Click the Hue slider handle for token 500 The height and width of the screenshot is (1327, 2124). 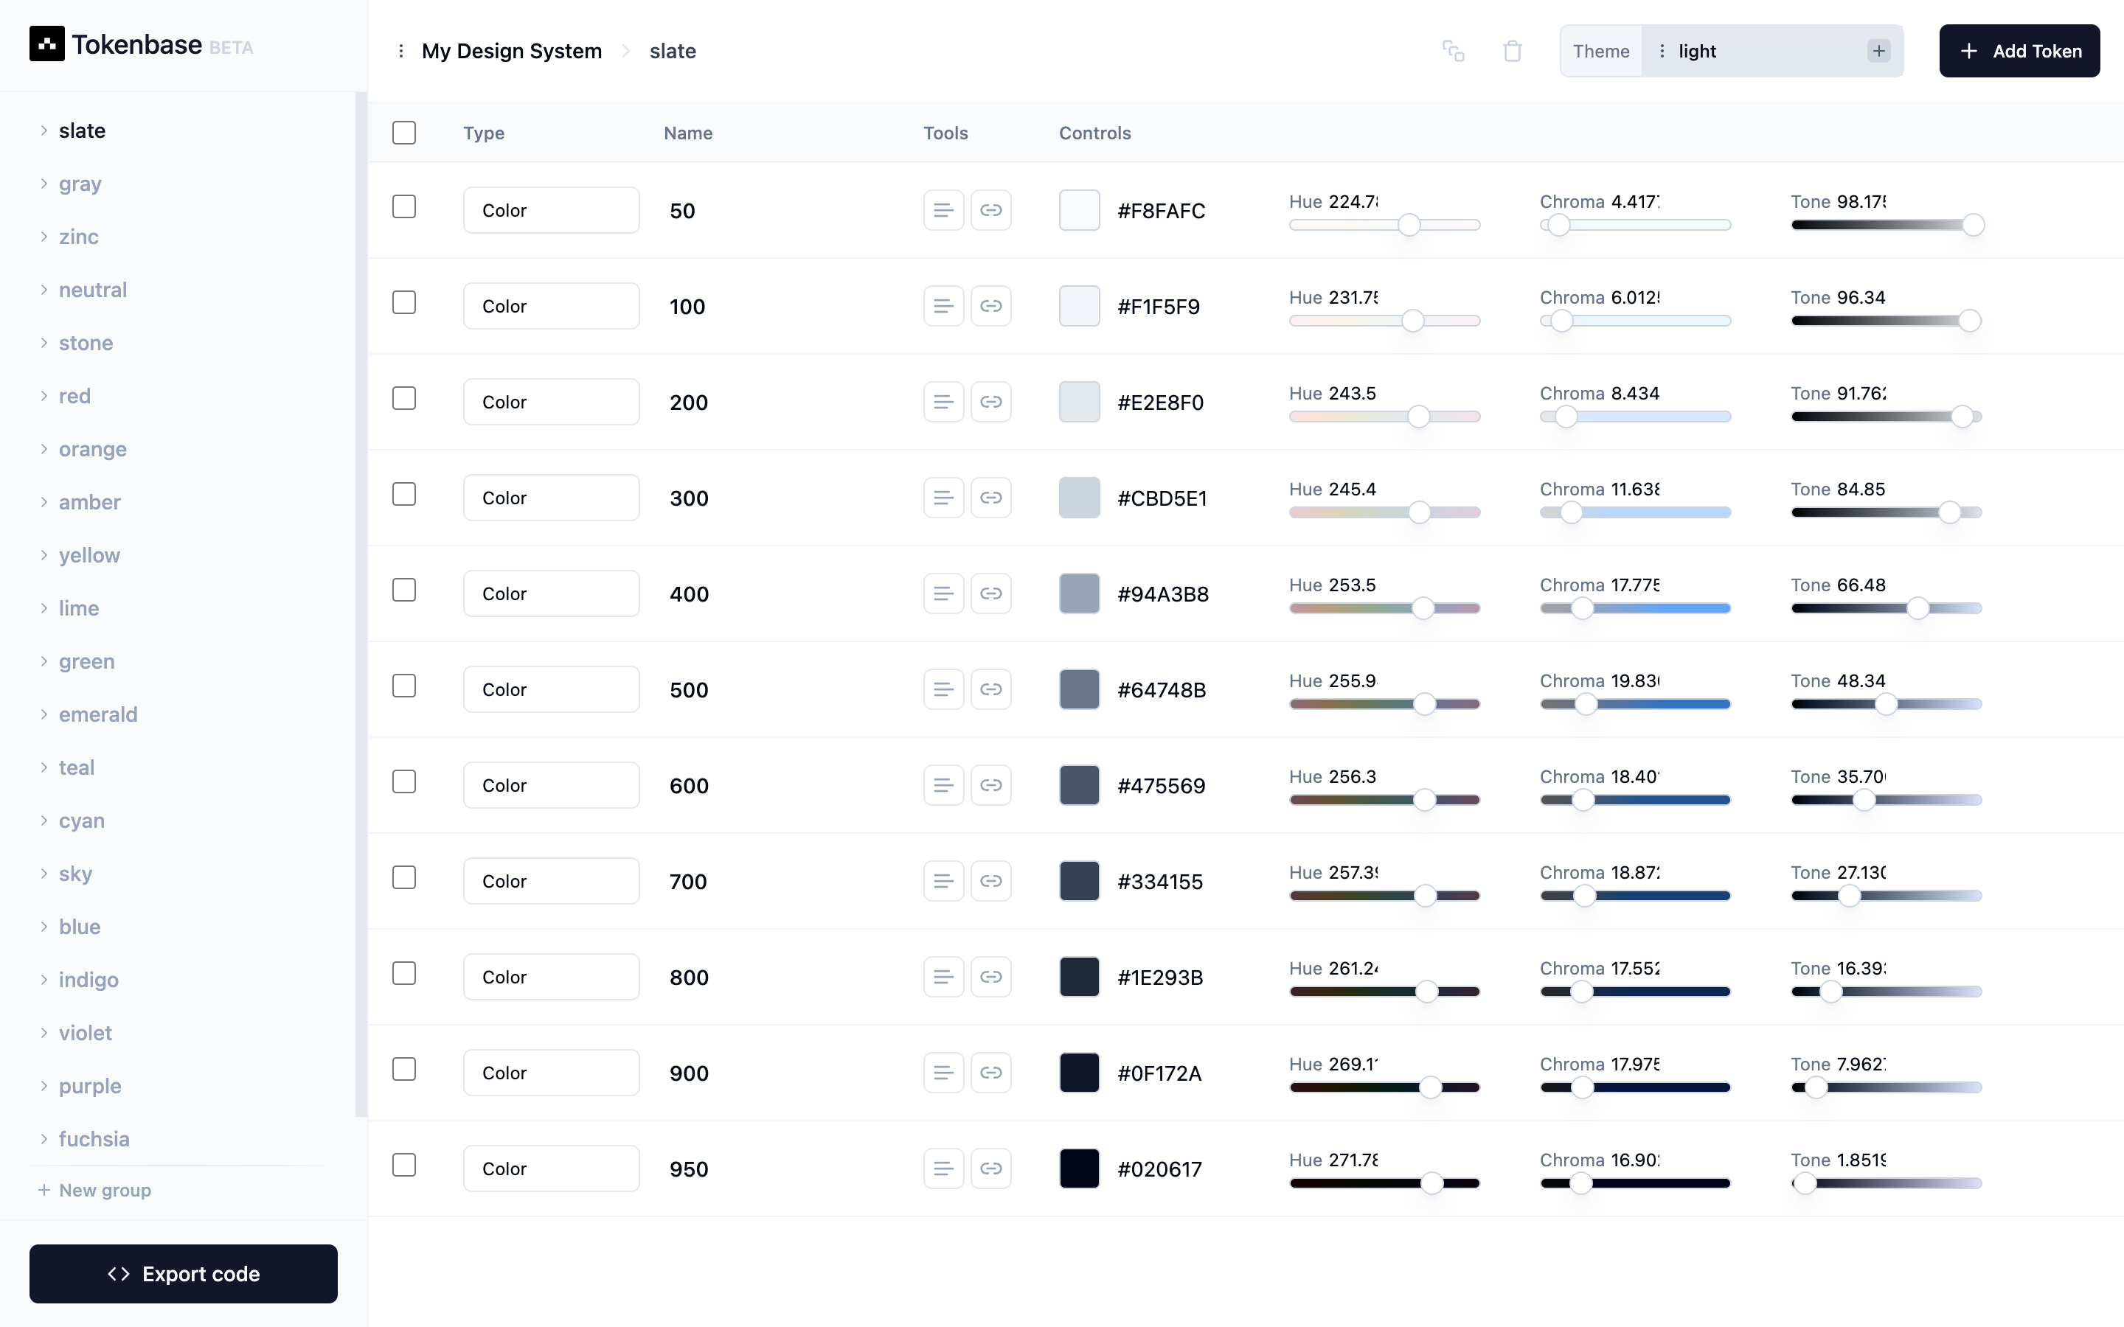tap(1425, 704)
